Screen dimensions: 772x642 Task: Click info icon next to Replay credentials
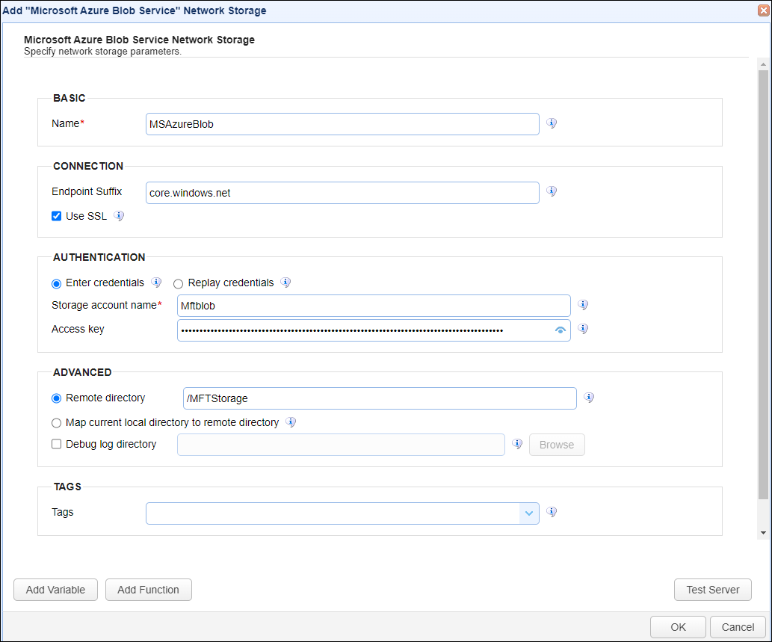pyautogui.click(x=285, y=283)
